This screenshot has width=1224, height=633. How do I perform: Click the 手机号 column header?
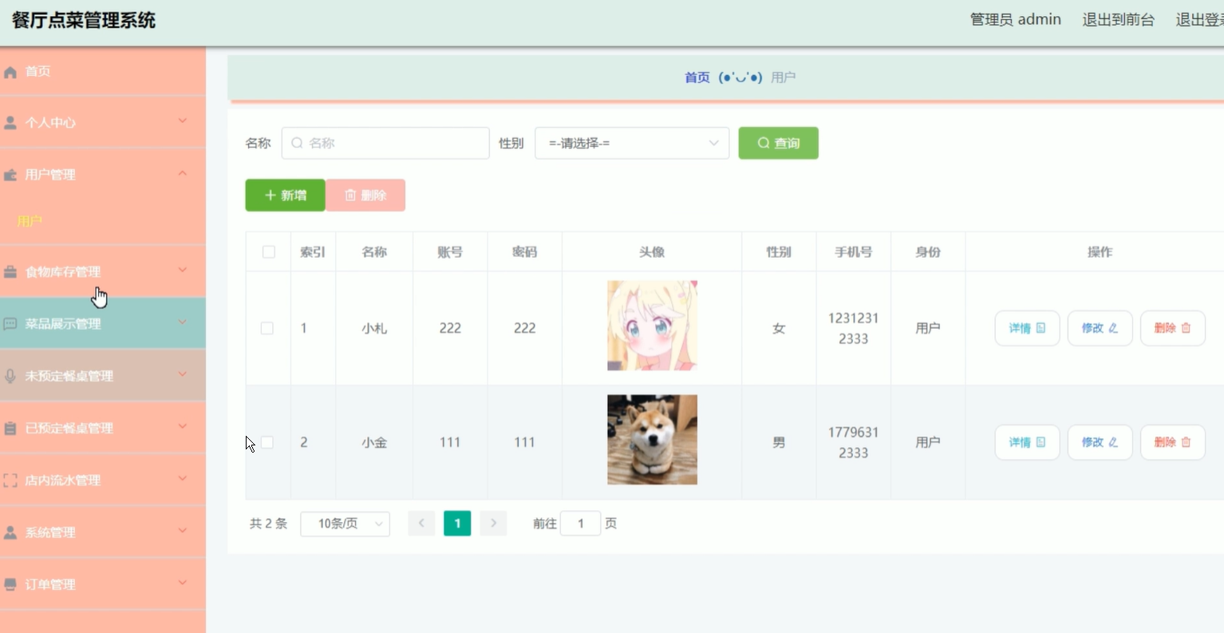pos(853,252)
